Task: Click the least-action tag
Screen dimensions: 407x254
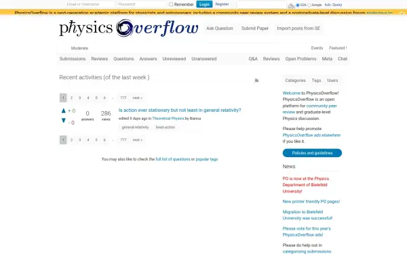Action: coord(166,127)
